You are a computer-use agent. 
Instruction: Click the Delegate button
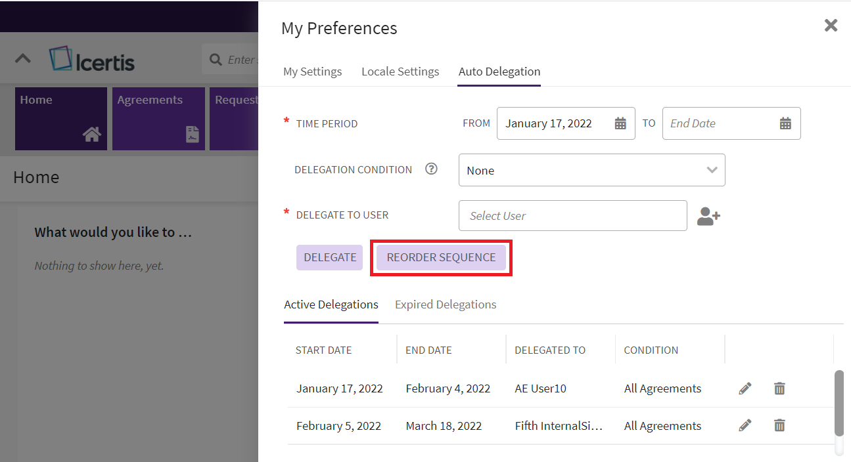pos(329,257)
